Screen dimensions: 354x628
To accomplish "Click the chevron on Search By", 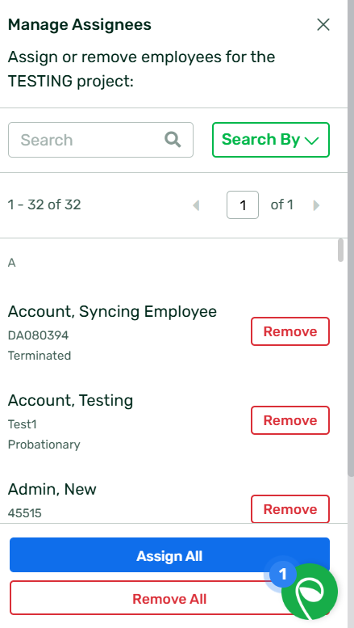I will (311, 141).
